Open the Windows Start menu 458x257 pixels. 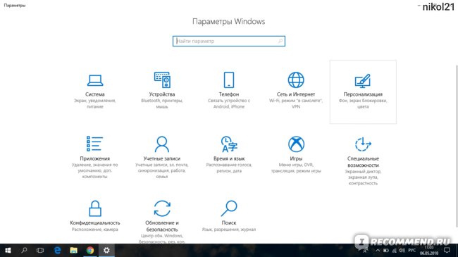coord(8,250)
